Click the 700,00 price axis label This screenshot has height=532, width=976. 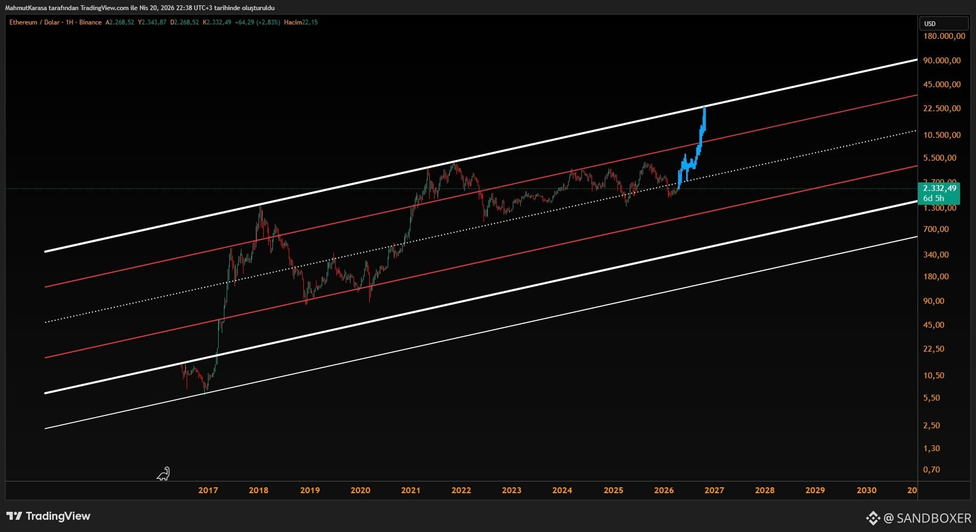[x=936, y=229]
